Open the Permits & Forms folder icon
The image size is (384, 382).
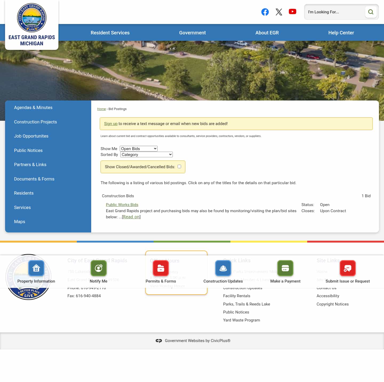click(161, 268)
